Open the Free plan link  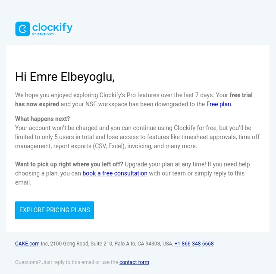(219, 104)
